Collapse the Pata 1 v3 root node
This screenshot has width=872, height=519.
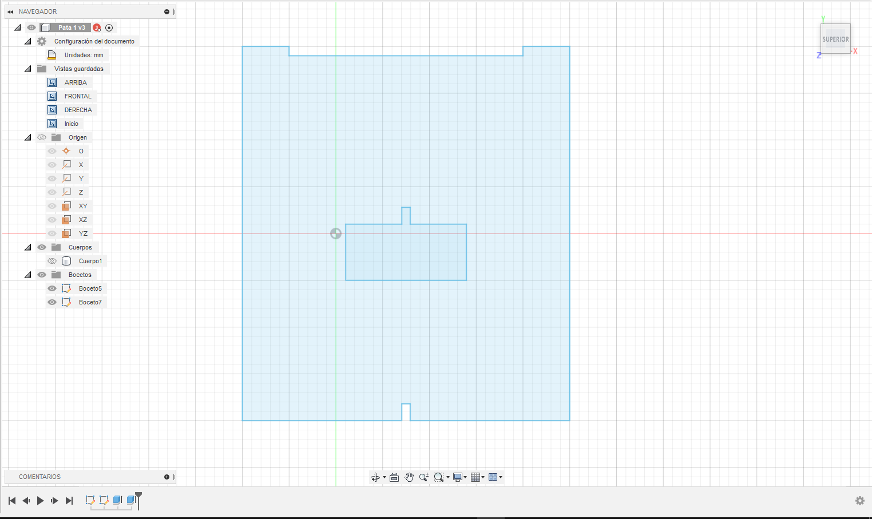pos(18,27)
